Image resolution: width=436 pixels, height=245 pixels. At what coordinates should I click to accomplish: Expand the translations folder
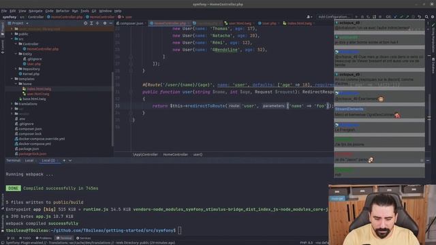(12, 104)
